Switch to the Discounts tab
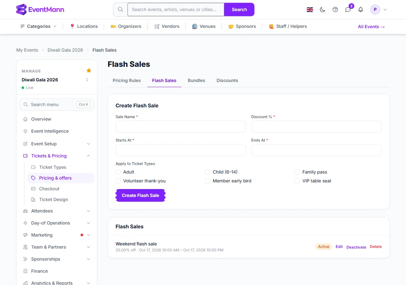Screen dimensions: 406x285 coord(227,80)
